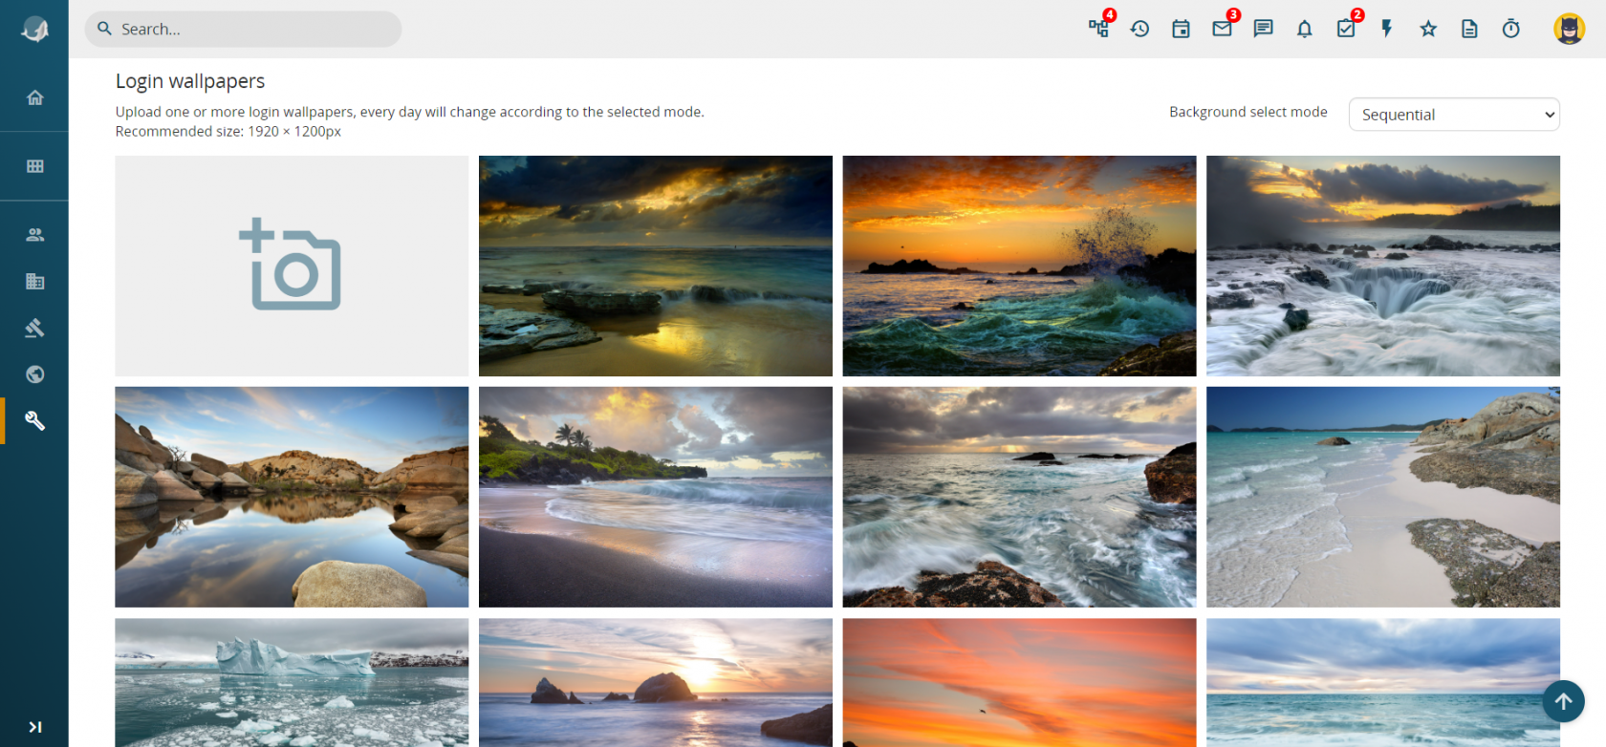Select the palm tree dark sand beach wallpaper
The width and height of the screenshot is (1606, 747).
pyautogui.click(x=656, y=497)
